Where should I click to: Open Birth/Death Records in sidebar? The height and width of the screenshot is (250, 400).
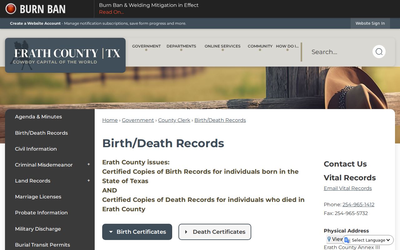41,133
